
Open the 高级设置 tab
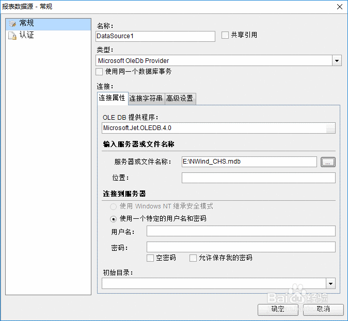pyautogui.click(x=180, y=98)
